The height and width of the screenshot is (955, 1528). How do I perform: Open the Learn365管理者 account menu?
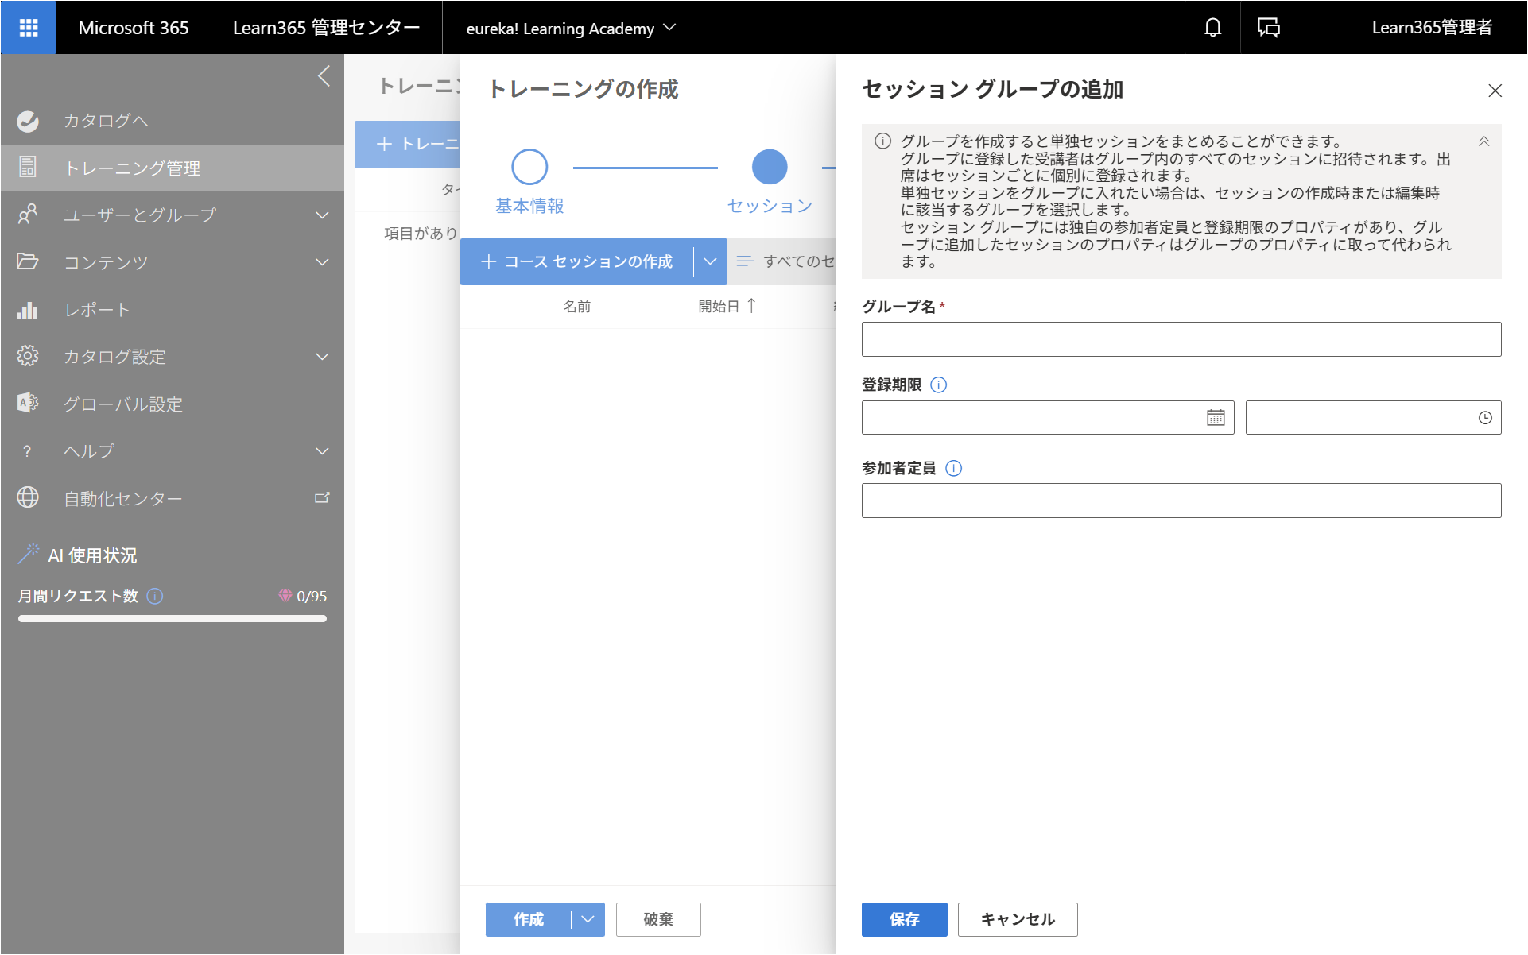1431,28
